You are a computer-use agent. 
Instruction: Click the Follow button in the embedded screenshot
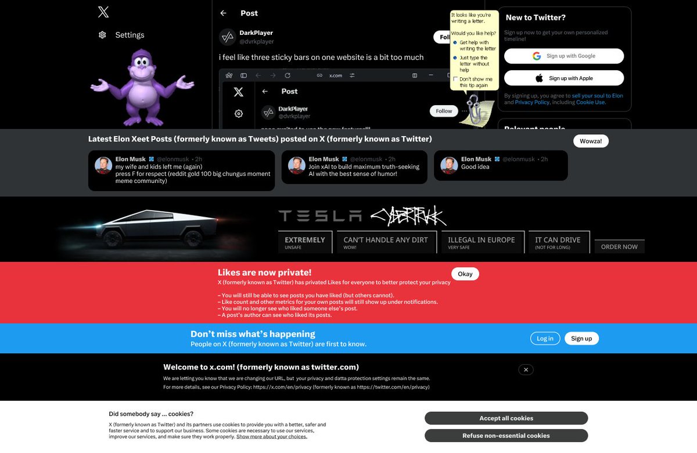(444, 111)
